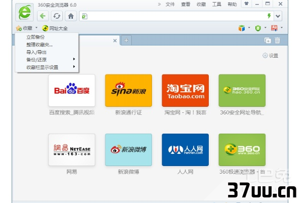
Task: Open the 人人网 renren.com thumbnail
Action: pyautogui.click(x=185, y=150)
